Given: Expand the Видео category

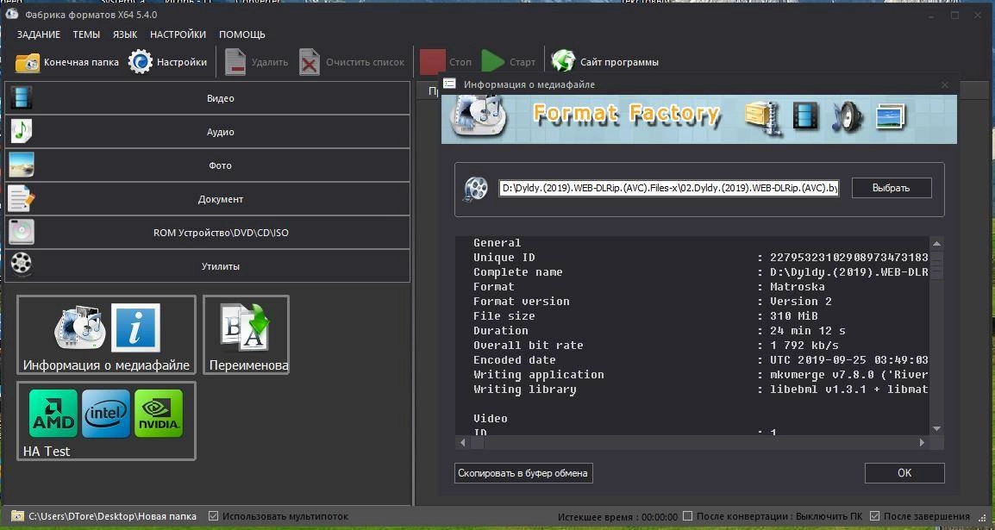Looking at the screenshot, I should click(208, 98).
